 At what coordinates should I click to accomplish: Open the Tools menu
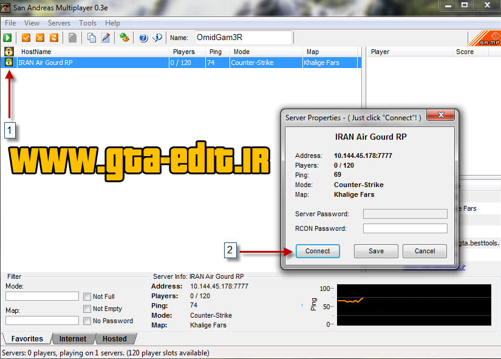click(87, 23)
